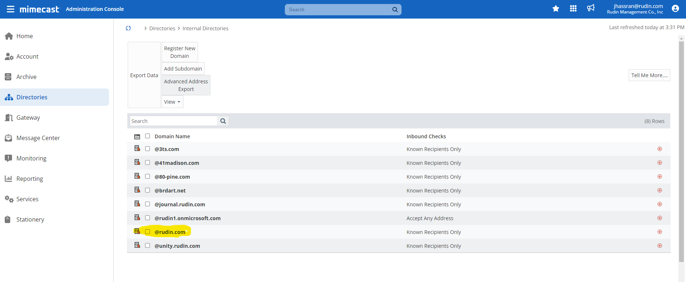Expand the View dropdown
This screenshot has height=282, width=686.
pyautogui.click(x=172, y=102)
